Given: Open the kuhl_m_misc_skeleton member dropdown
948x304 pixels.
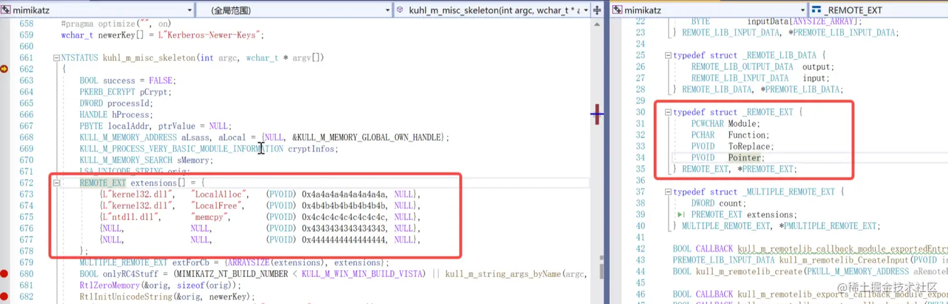Looking at the screenshot, I should click(x=585, y=10).
